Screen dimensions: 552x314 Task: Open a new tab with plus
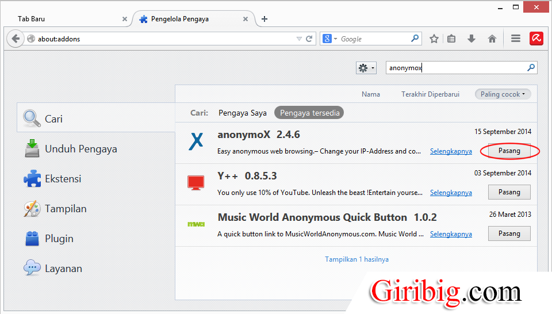tap(264, 19)
